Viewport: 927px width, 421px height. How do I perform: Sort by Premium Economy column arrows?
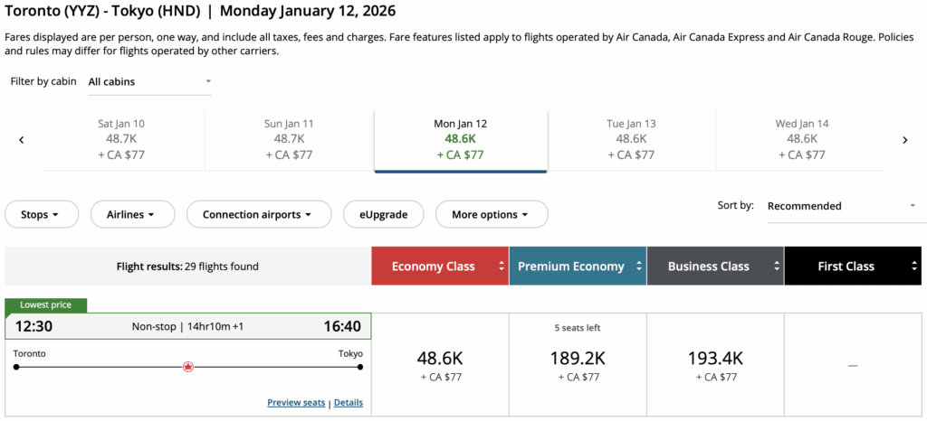639,267
